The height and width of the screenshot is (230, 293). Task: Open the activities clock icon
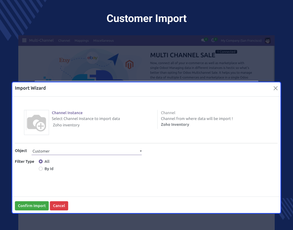point(213,40)
